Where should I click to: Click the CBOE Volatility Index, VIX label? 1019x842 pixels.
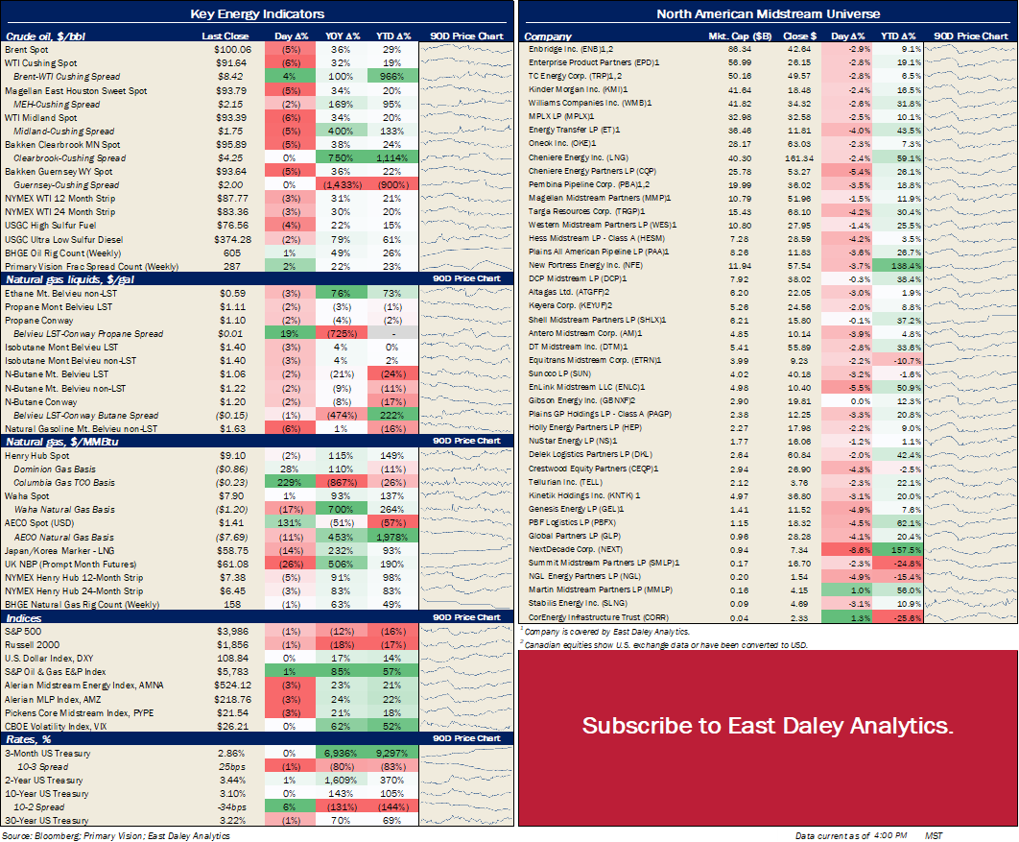[x=56, y=726]
